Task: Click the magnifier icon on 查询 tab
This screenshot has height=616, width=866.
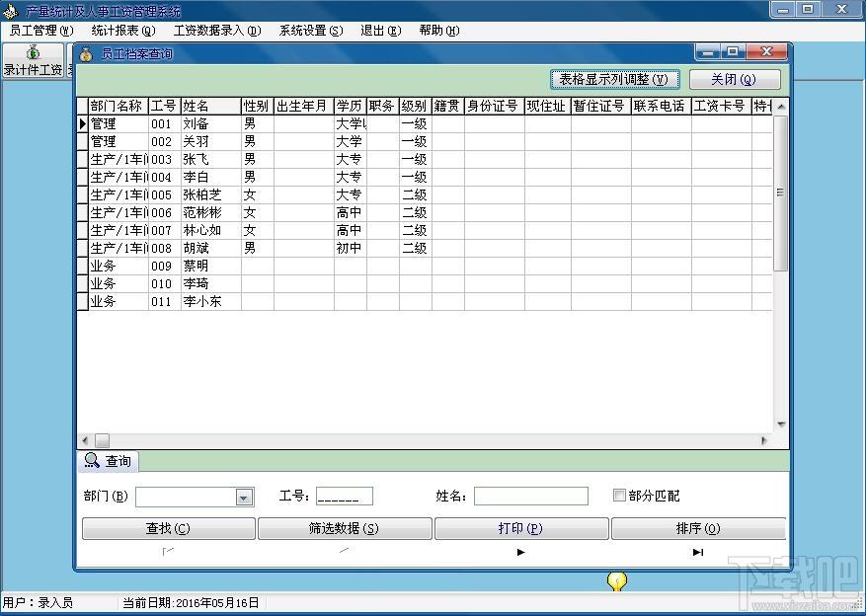Action: pyautogui.click(x=92, y=460)
